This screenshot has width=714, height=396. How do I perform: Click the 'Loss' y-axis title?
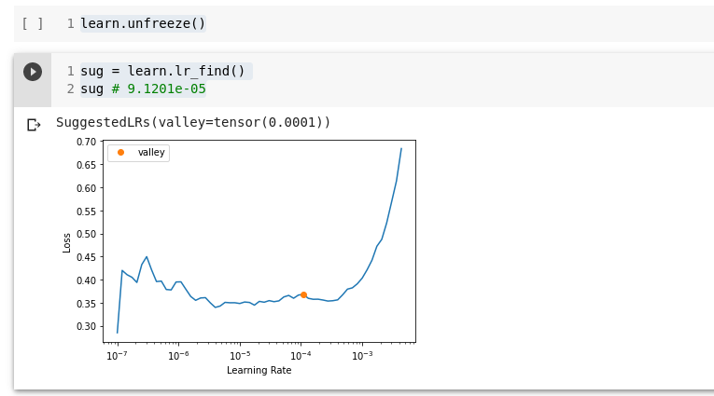tap(66, 242)
